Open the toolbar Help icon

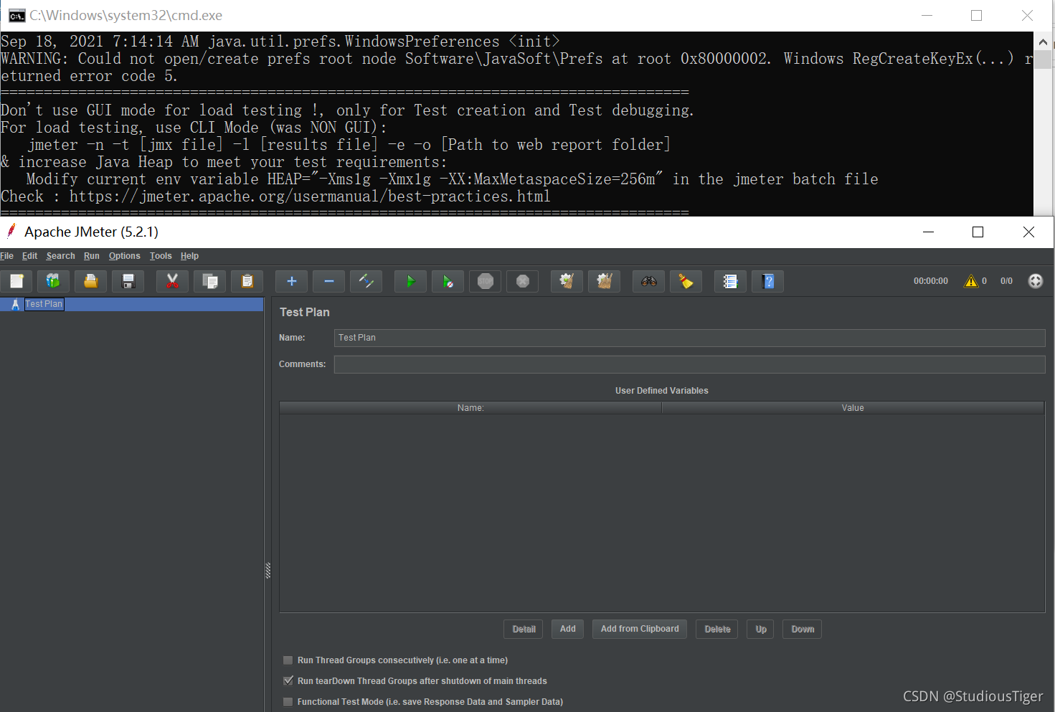coord(767,281)
